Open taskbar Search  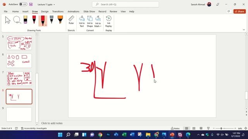click(68, 135)
